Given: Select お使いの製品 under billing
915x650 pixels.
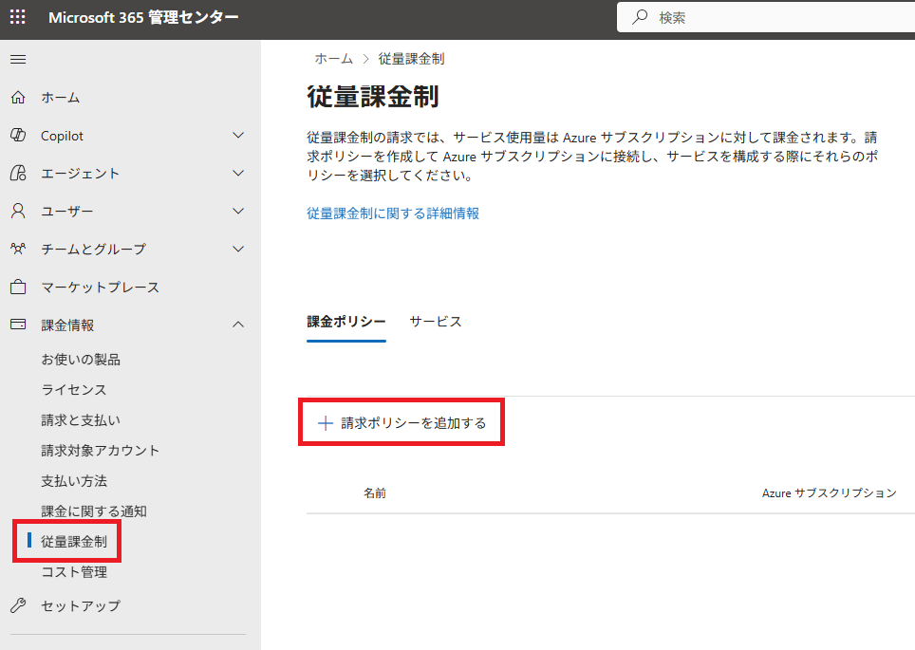Looking at the screenshot, I should (81, 360).
